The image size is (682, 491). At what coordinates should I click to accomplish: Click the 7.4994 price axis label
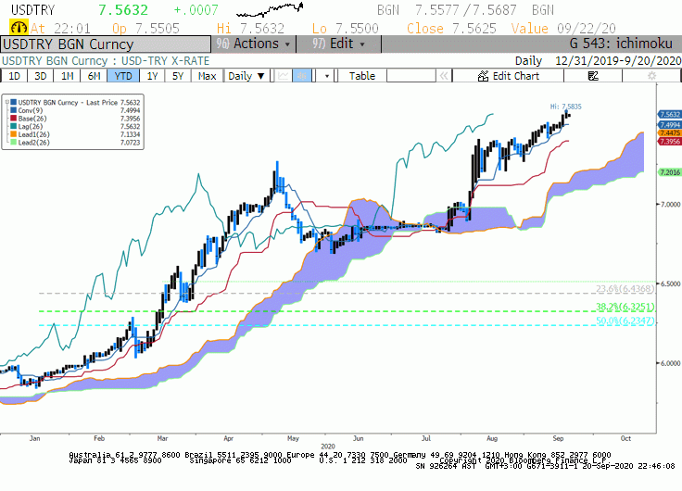coord(669,125)
